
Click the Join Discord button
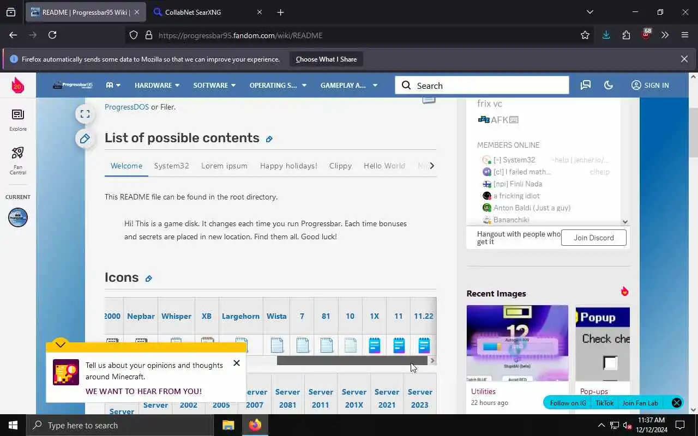[x=594, y=238]
